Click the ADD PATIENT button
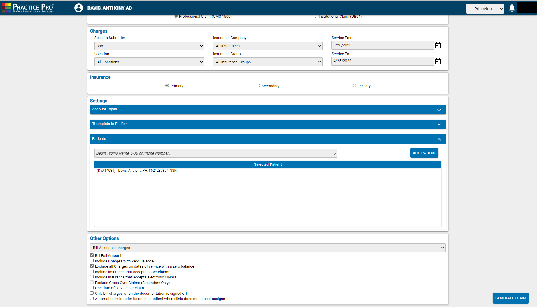This screenshot has width=537, height=307. [x=424, y=153]
